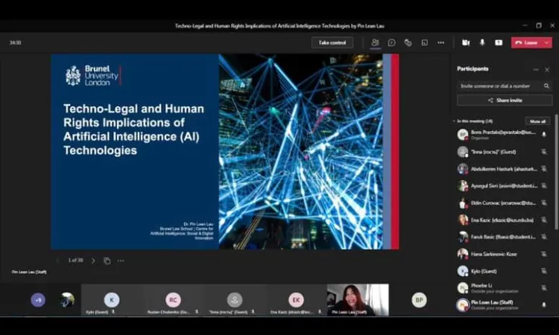Open the meeting chat icon

click(391, 42)
